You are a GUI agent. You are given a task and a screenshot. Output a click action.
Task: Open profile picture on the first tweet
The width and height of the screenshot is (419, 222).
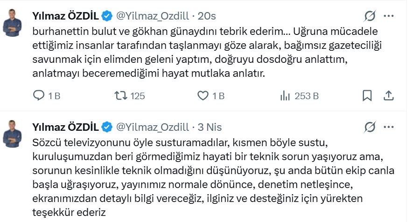click(13, 22)
